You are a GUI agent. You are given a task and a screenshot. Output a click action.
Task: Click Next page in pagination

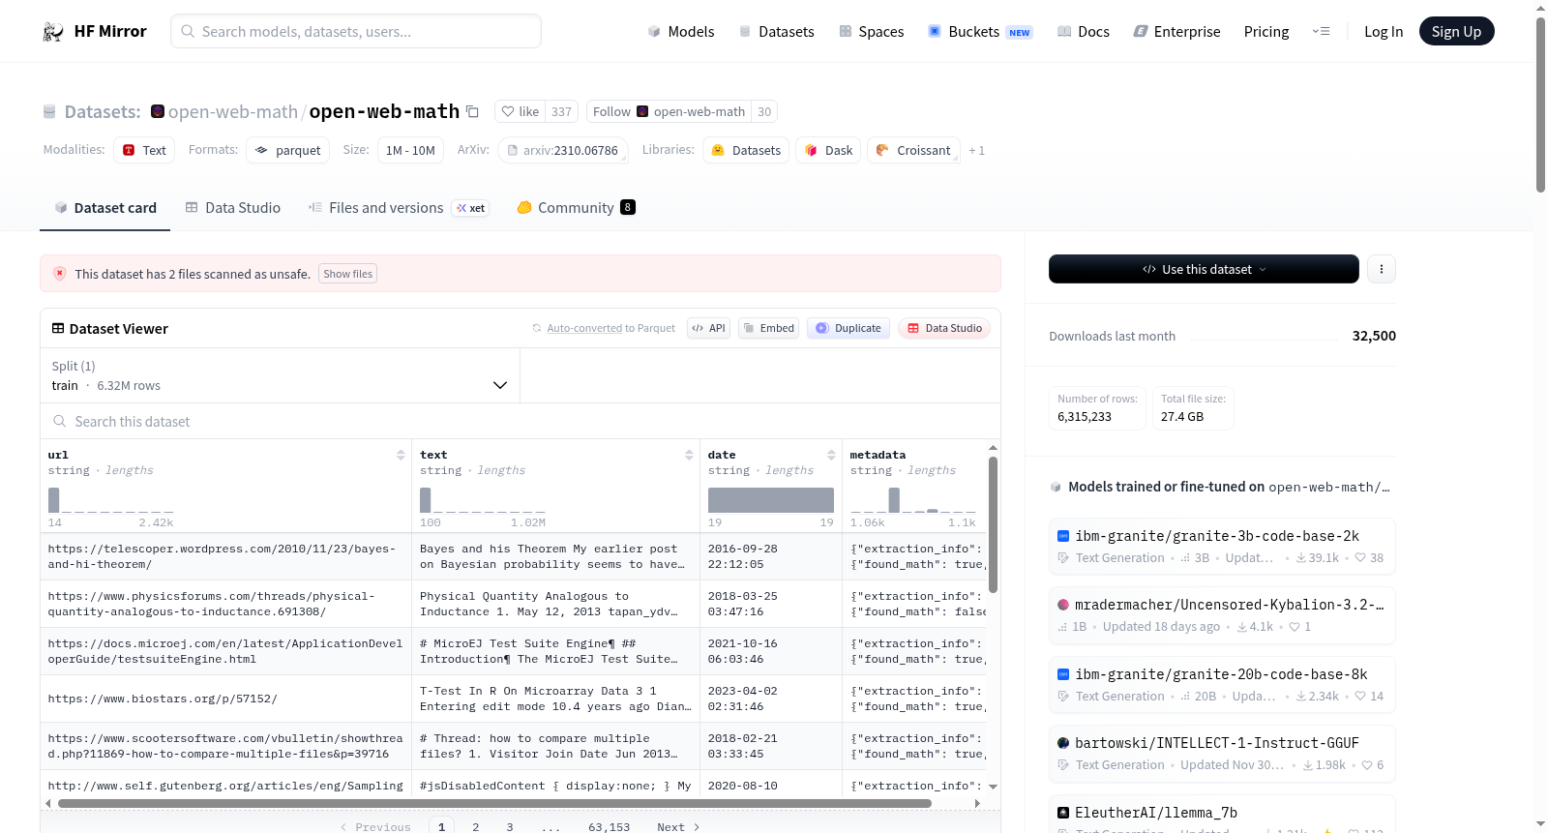[x=678, y=827]
